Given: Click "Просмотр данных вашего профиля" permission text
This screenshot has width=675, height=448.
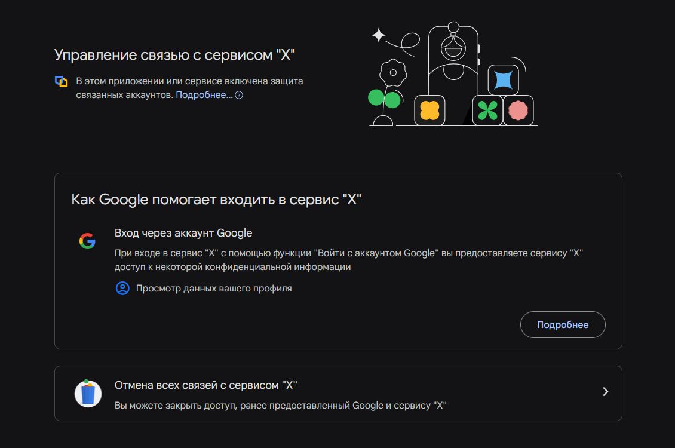Looking at the screenshot, I should [x=214, y=289].
